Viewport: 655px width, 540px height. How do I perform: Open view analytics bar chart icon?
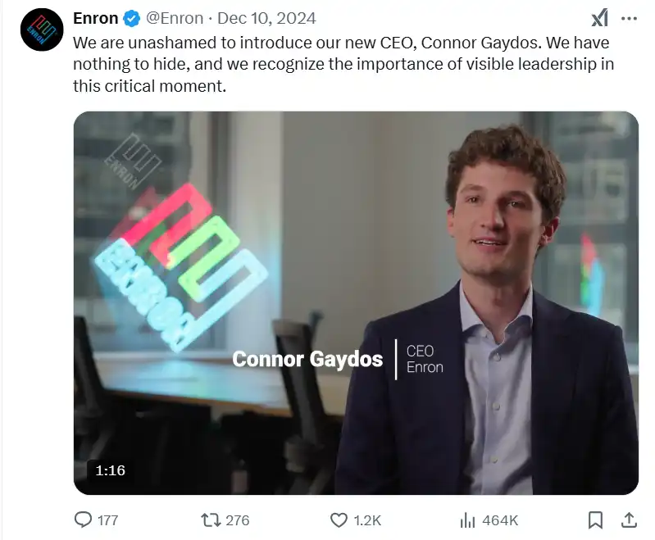click(x=468, y=520)
